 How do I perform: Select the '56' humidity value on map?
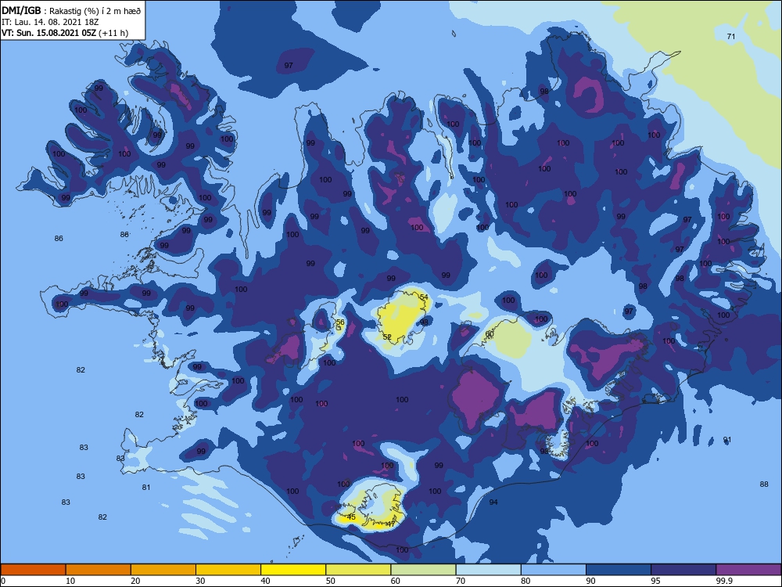pyautogui.click(x=340, y=322)
